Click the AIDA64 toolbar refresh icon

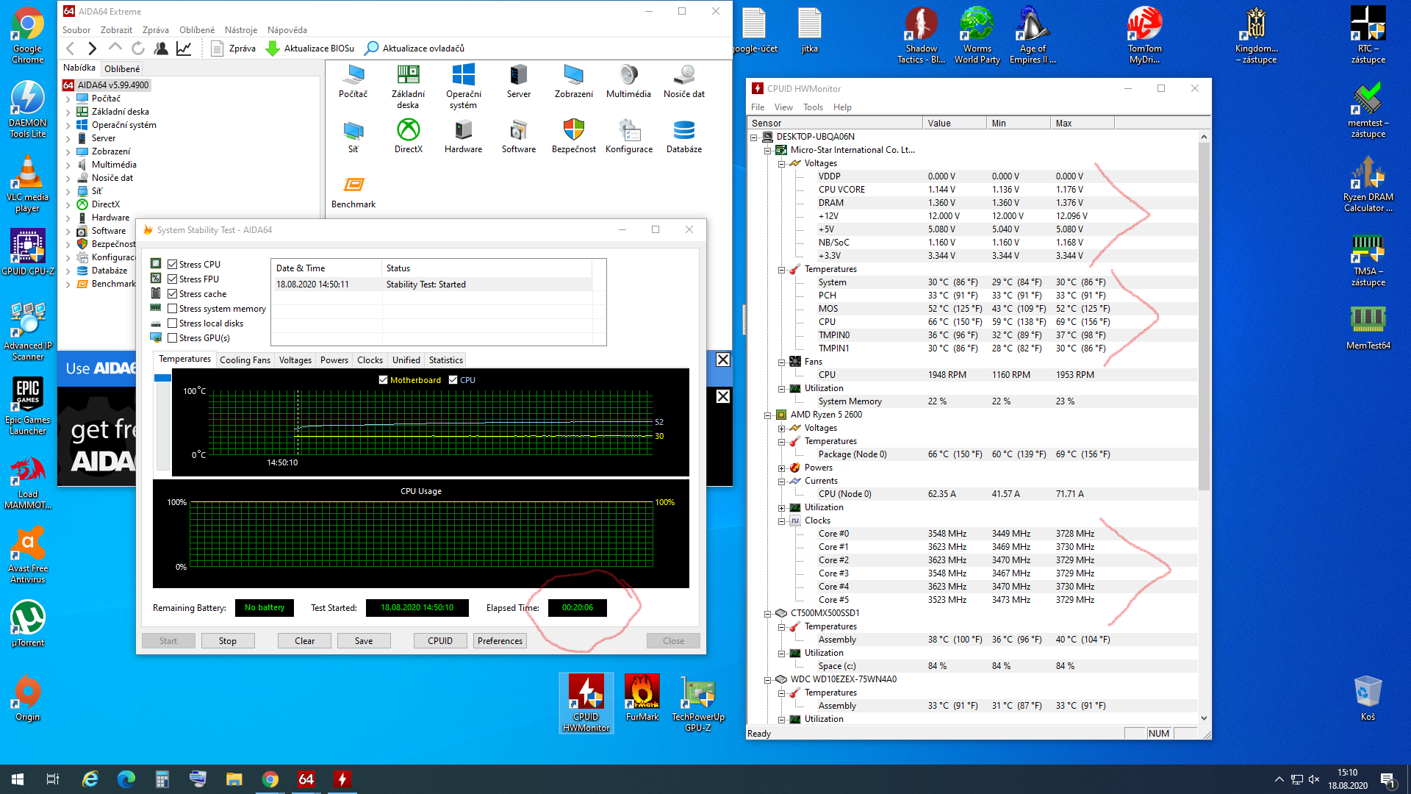(x=137, y=49)
